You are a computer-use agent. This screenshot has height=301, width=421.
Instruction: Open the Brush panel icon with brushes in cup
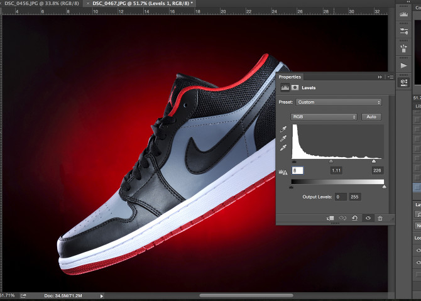tap(403, 48)
